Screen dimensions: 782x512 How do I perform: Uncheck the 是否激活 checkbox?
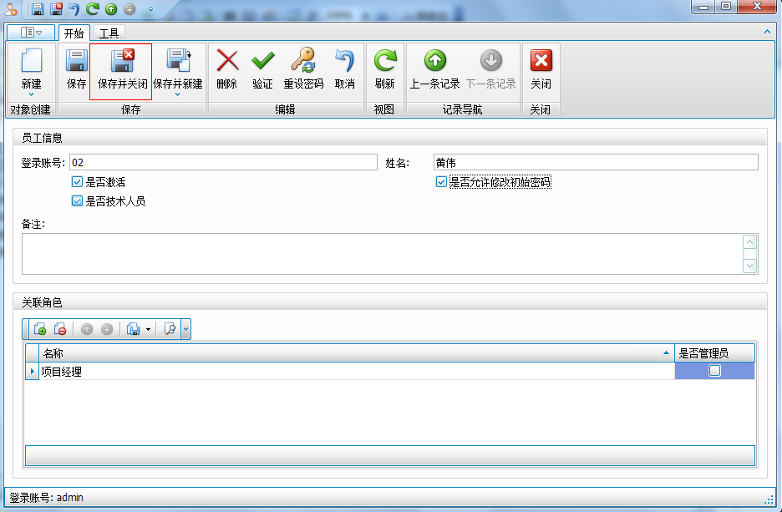(76, 181)
